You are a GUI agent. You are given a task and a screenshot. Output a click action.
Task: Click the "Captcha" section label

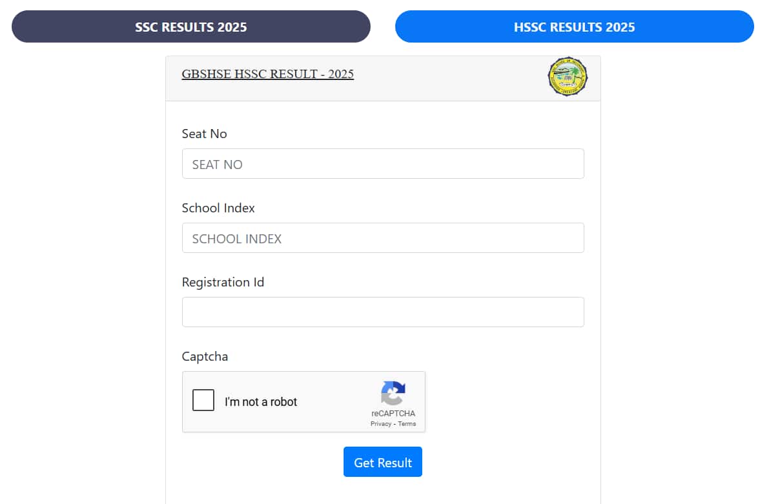coord(205,356)
